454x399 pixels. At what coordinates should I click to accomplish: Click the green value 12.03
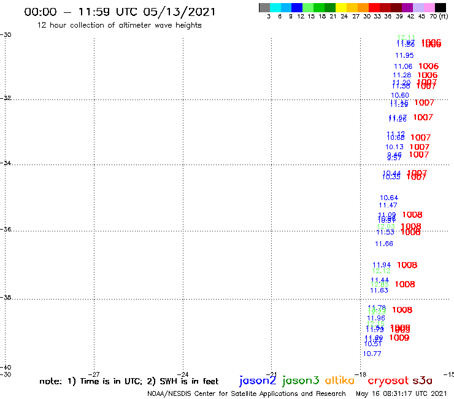click(x=386, y=227)
